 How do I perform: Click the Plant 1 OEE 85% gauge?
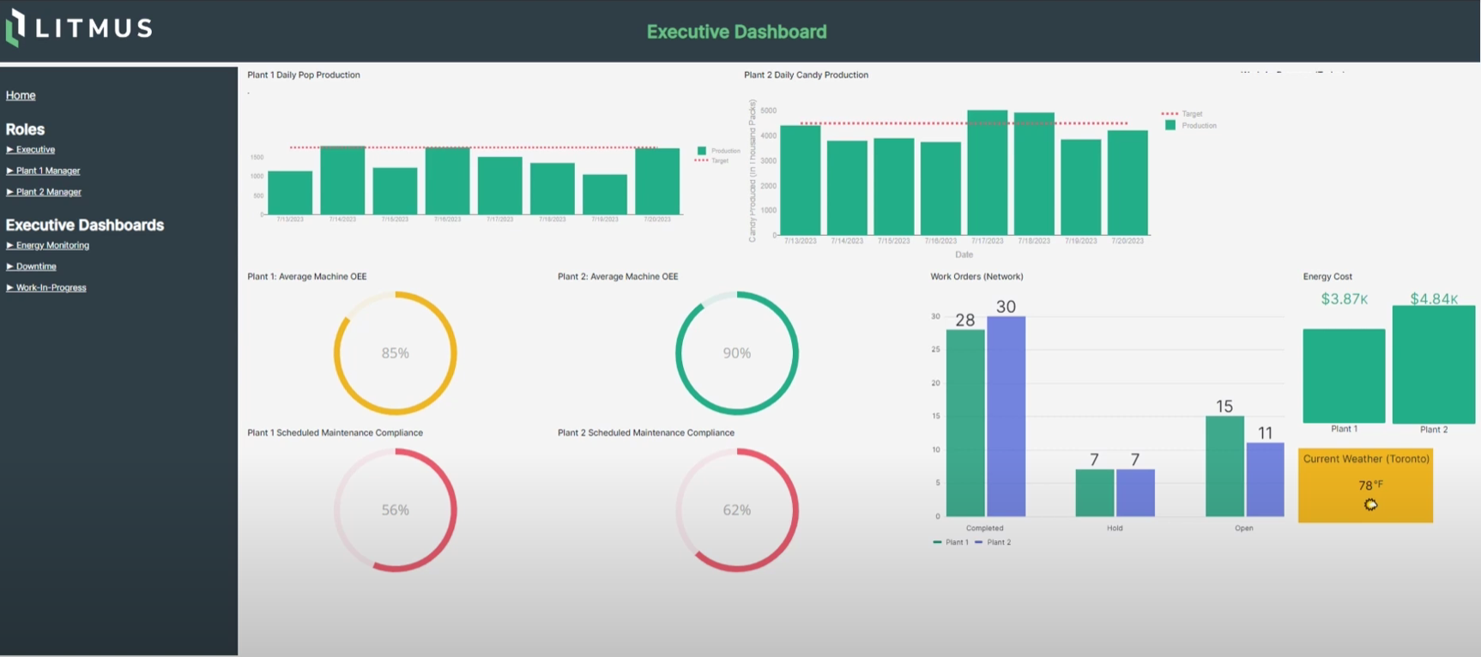click(395, 353)
